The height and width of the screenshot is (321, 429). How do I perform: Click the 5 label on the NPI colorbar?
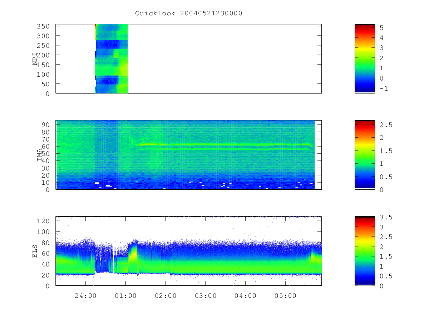tap(381, 27)
